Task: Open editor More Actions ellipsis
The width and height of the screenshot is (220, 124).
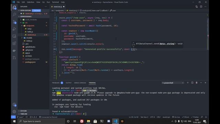Action: 206,7
